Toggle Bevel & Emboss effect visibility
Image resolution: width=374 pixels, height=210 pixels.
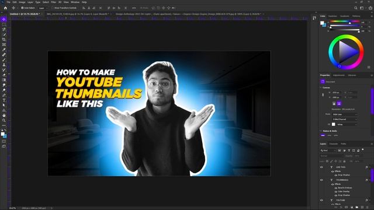pyautogui.click(x=336, y=188)
